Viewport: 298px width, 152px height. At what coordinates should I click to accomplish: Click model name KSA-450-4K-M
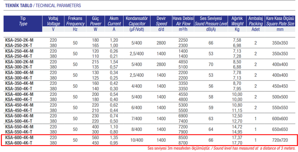coord(19,105)
